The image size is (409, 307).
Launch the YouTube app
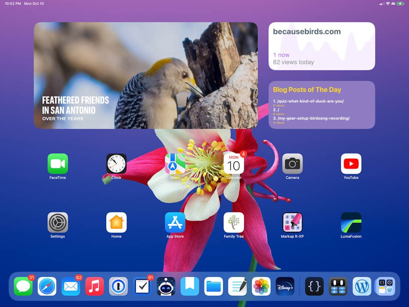[351, 163]
